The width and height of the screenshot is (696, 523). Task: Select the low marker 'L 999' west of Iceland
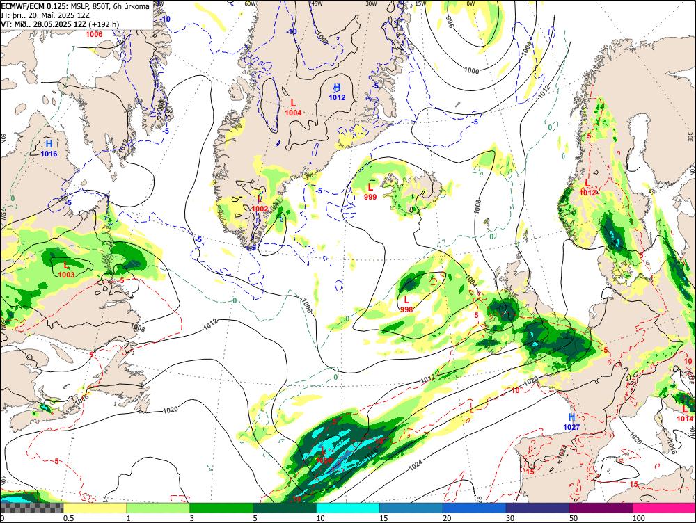pyautogui.click(x=370, y=192)
